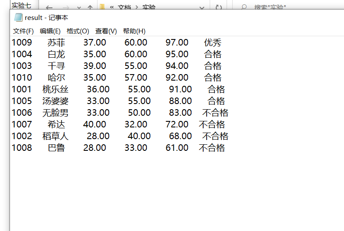Click the name 苏菲
This screenshot has height=231, width=344.
(x=56, y=42)
